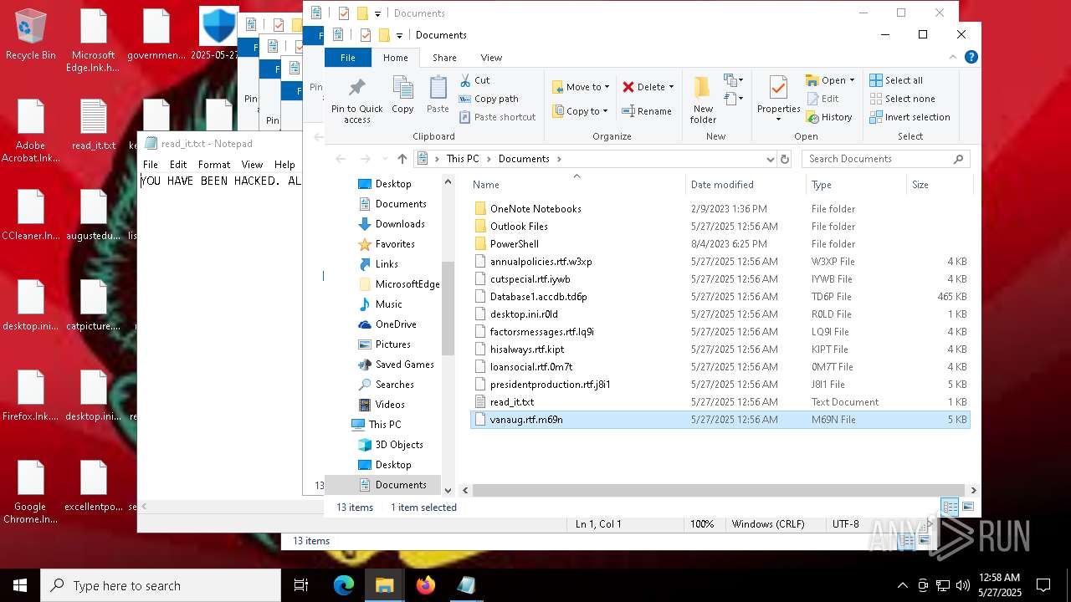Switch to the Share ribbon tab
This screenshot has height=602, width=1071.
coord(444,58)
